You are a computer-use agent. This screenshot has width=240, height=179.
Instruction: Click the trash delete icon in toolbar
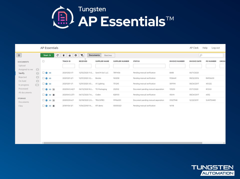(x=64, y=55)
